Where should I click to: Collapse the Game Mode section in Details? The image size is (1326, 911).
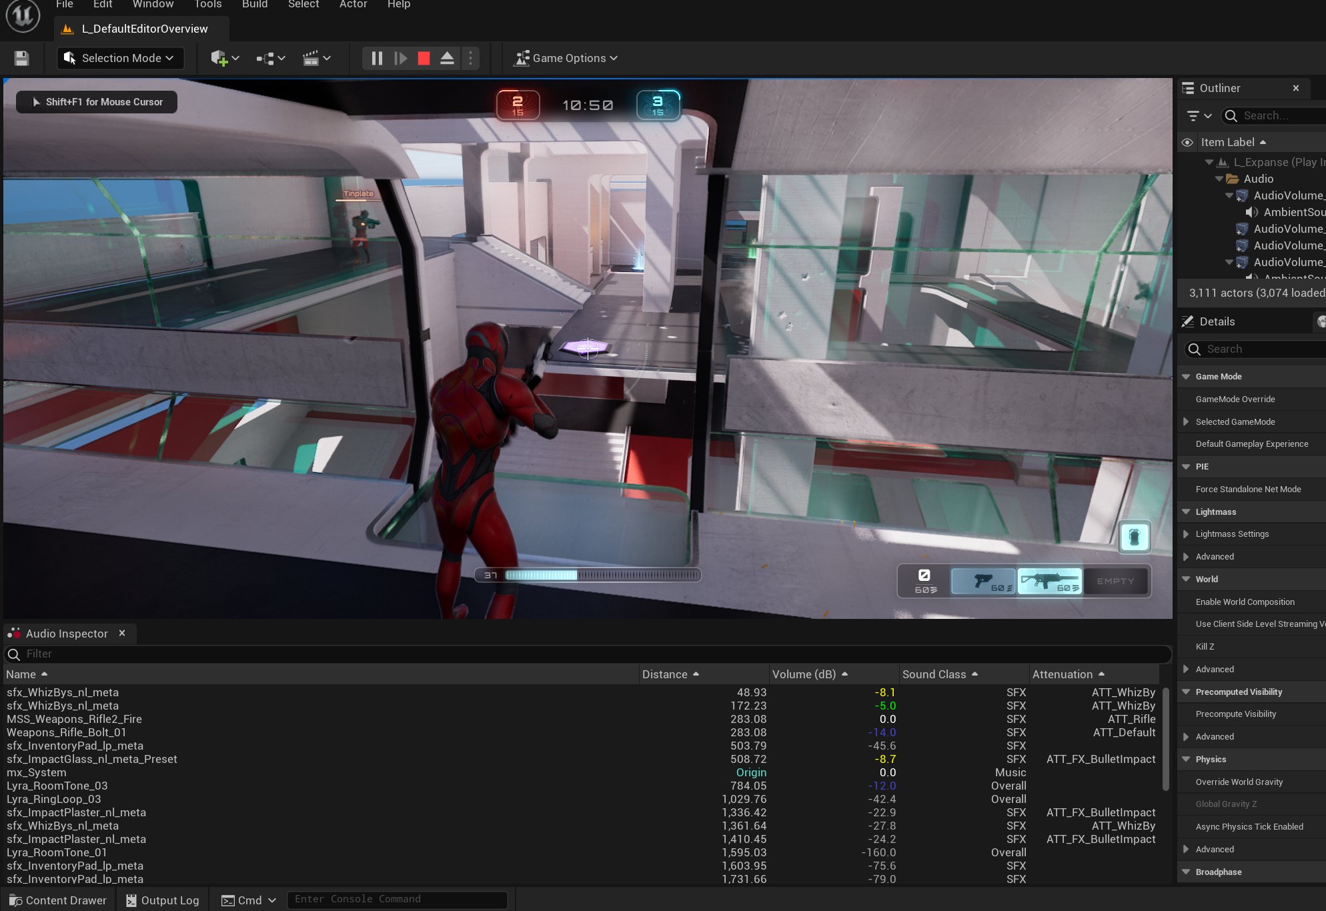[1186, 377]
